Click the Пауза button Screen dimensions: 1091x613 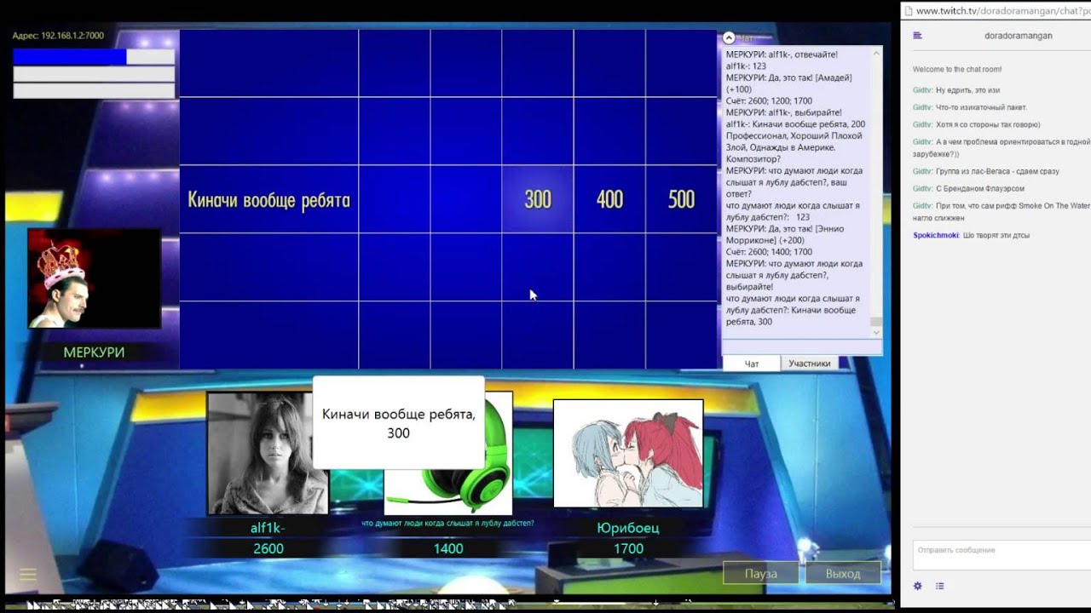[761, 574]
